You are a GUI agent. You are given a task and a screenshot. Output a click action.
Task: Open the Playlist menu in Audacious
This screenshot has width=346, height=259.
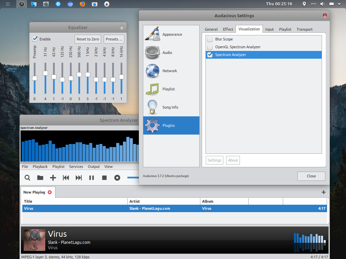tap(58, 167)
